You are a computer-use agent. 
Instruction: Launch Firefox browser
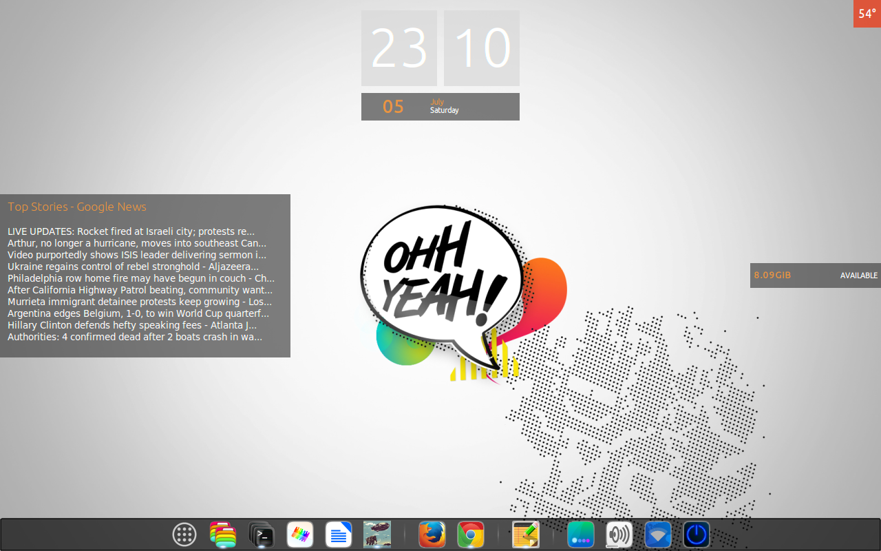pos(432,534)
